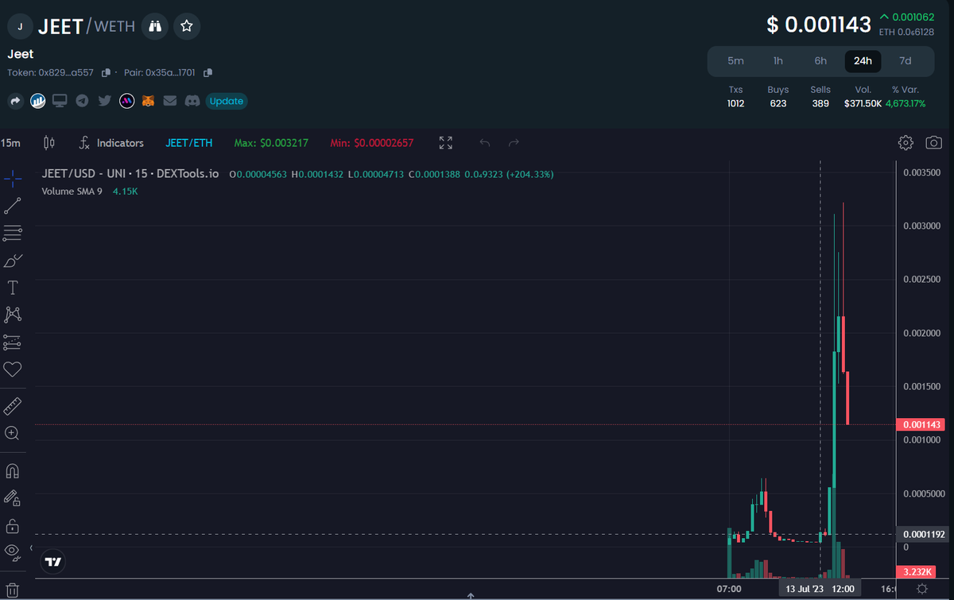This screenshot has width=954, height=600.
Task: Open chart settings gear icon
Action: 906,143
